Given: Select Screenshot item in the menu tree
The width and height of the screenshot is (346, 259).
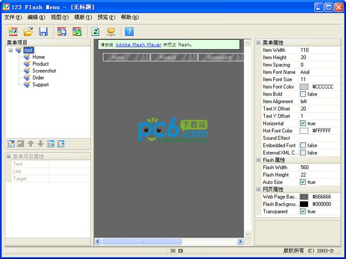Looking at the screenshot, I should click(x=45, y=71).
